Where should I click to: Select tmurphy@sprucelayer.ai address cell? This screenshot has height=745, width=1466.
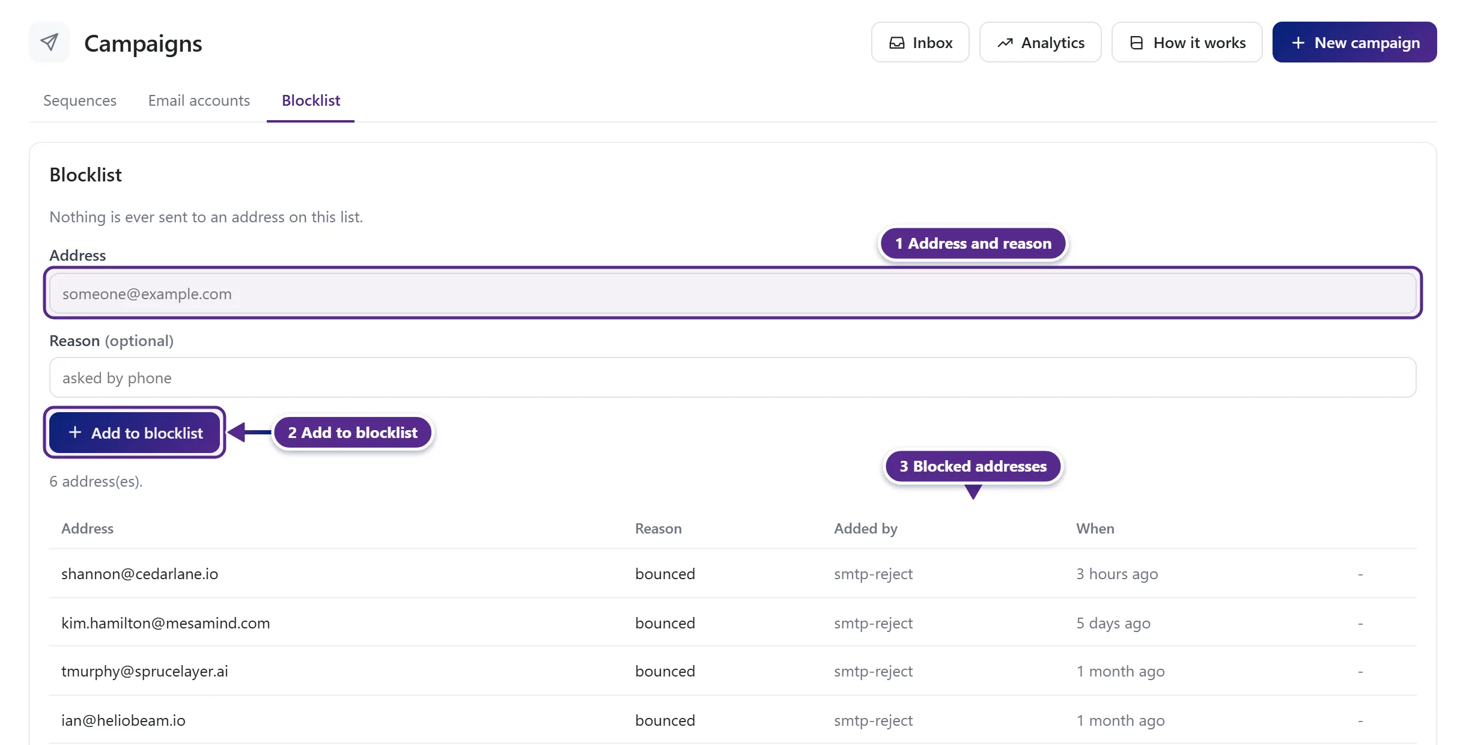click(144, 671)
